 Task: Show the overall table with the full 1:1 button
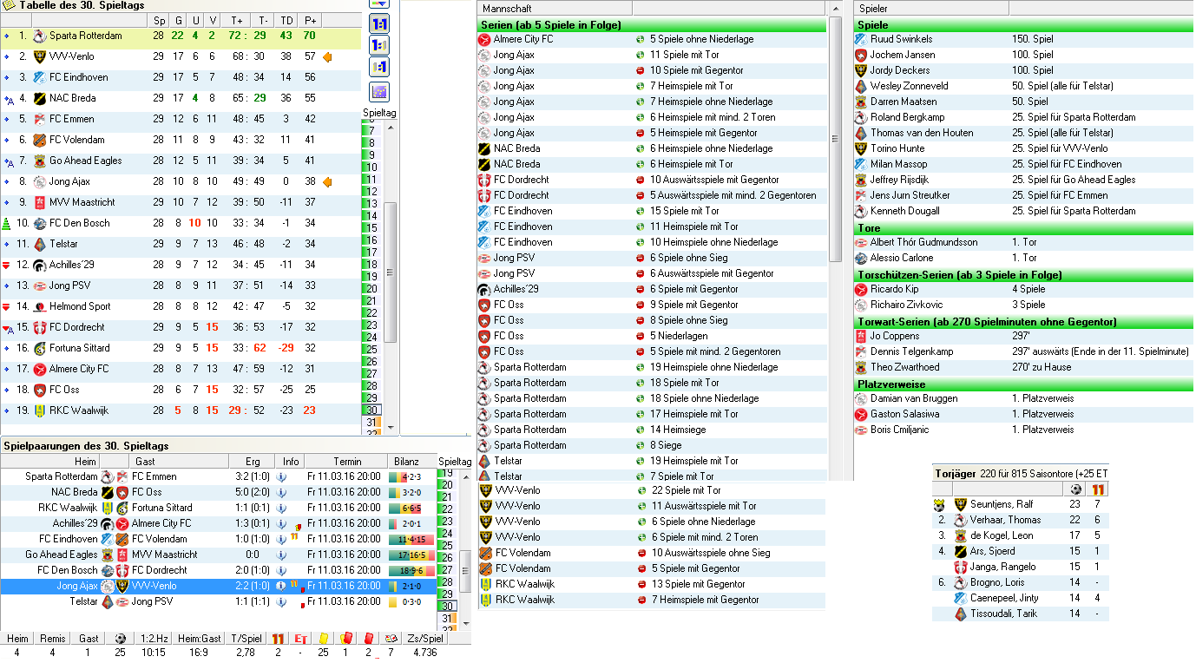coord(379,23)
